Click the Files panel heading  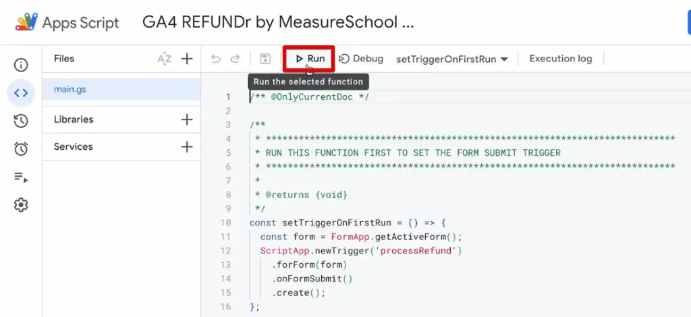click(64, 59)
